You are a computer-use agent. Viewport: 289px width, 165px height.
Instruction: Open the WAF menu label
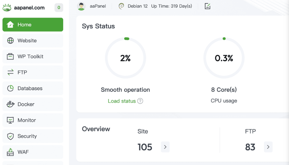pyautogui.click(x=23, y=152)
